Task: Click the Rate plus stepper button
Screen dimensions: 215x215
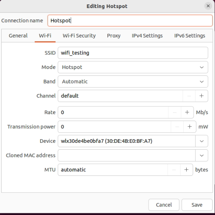Action: [x=187, y=112]
